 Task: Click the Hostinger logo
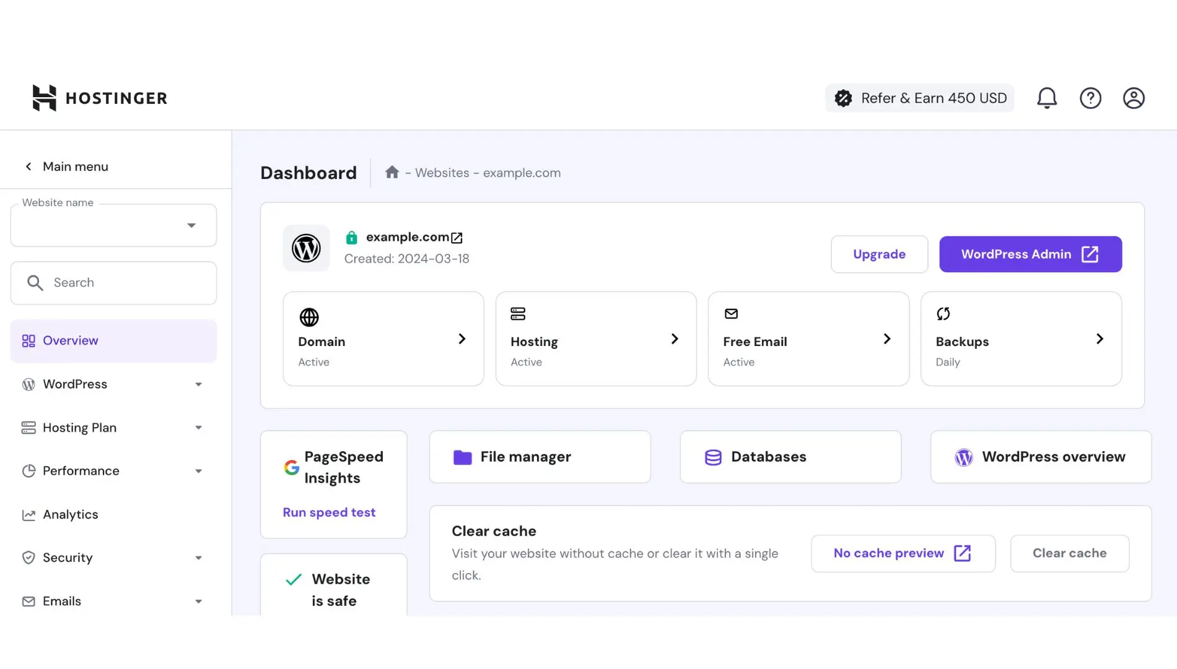point(99,98)
